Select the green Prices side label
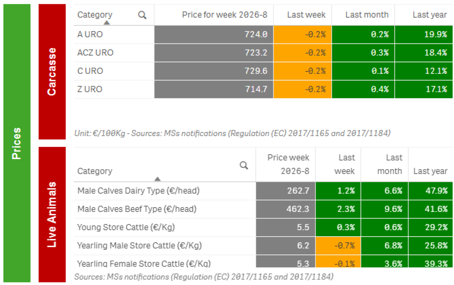454x285 pixels. tap(17, 143)
